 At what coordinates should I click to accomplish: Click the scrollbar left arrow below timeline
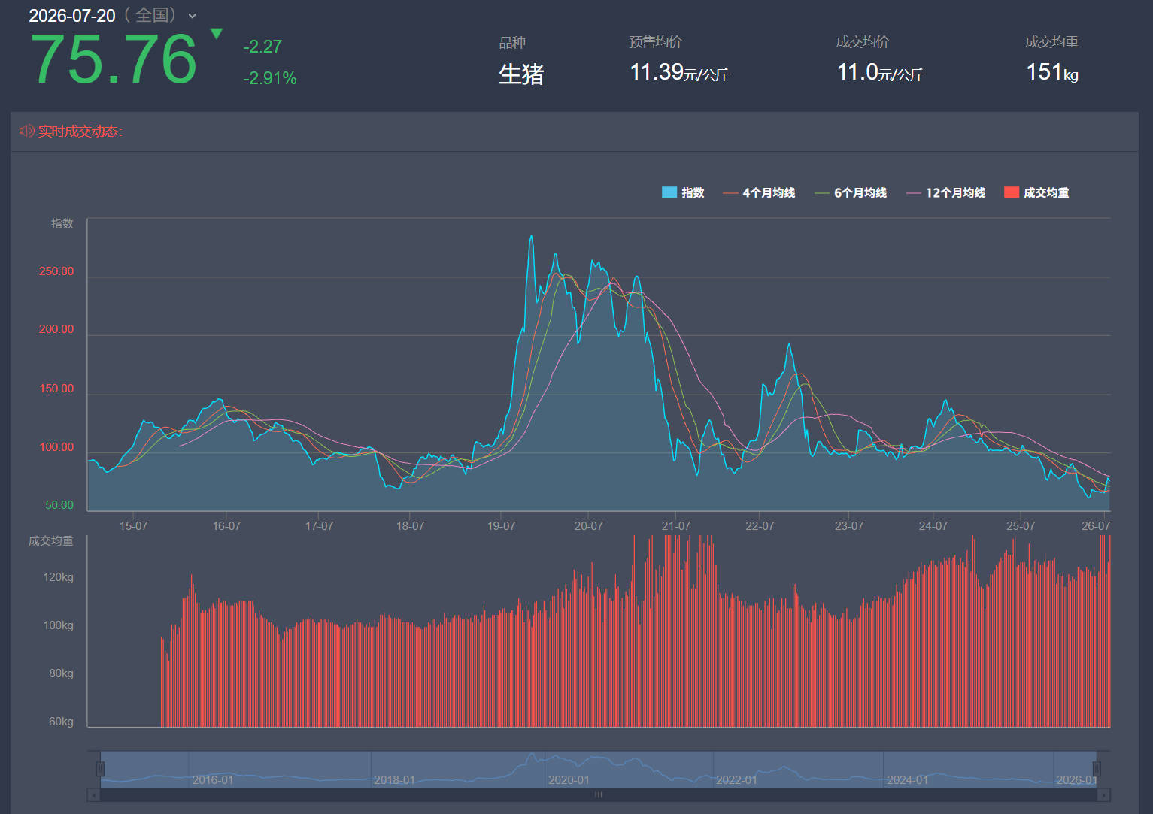point(93,794)
